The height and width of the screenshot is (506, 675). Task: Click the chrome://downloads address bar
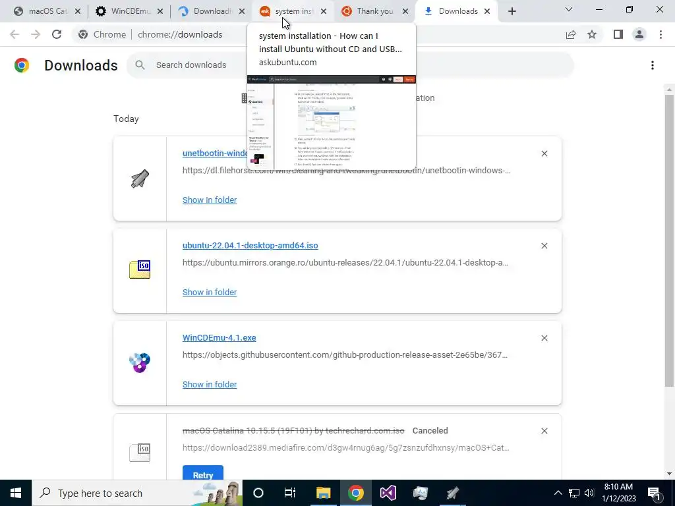click(180, 34)
